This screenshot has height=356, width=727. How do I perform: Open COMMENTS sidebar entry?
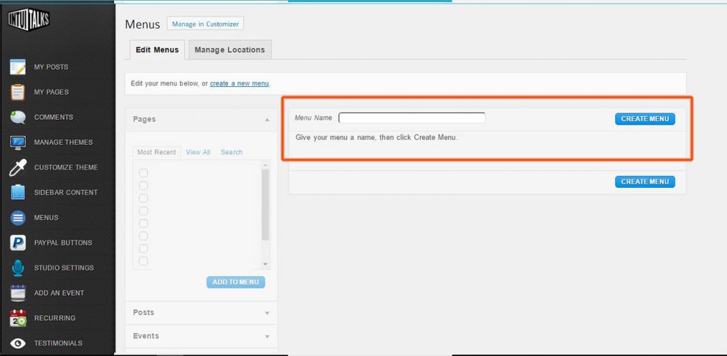(x=54, y=117)
